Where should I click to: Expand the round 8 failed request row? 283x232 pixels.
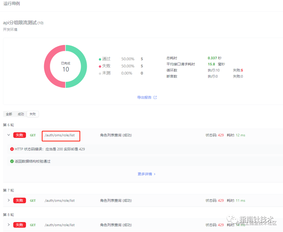(x=8, y=225)
